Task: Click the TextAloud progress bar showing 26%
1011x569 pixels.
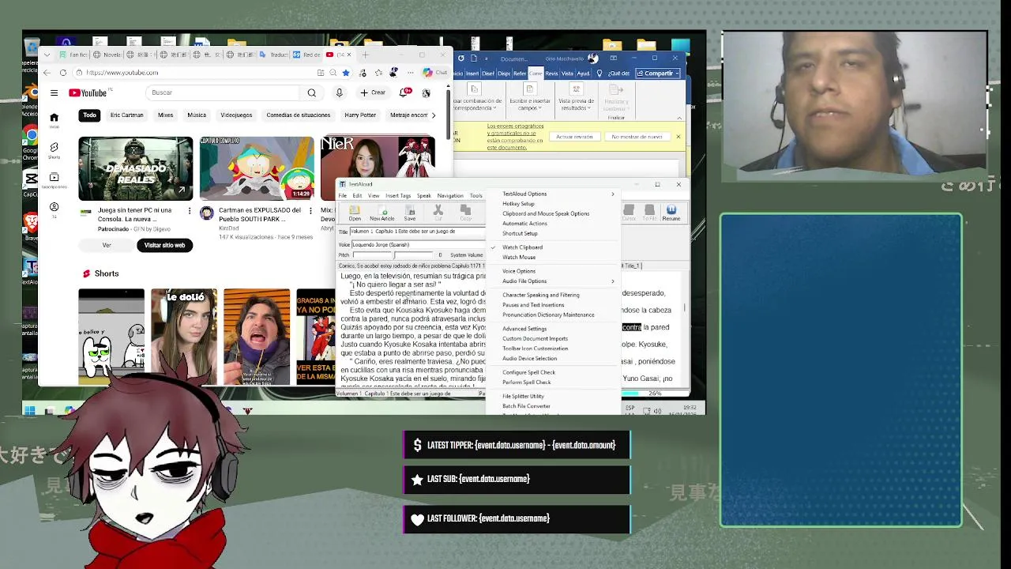Action: coord(655,393)
